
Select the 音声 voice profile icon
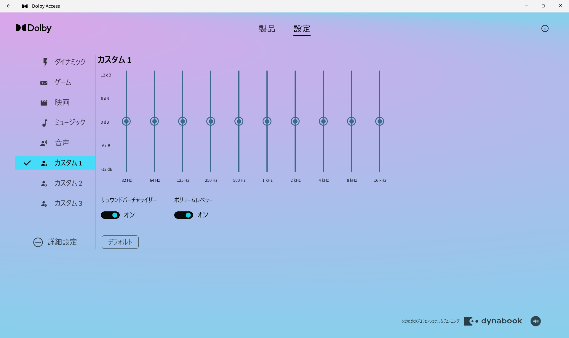point(44,143)
